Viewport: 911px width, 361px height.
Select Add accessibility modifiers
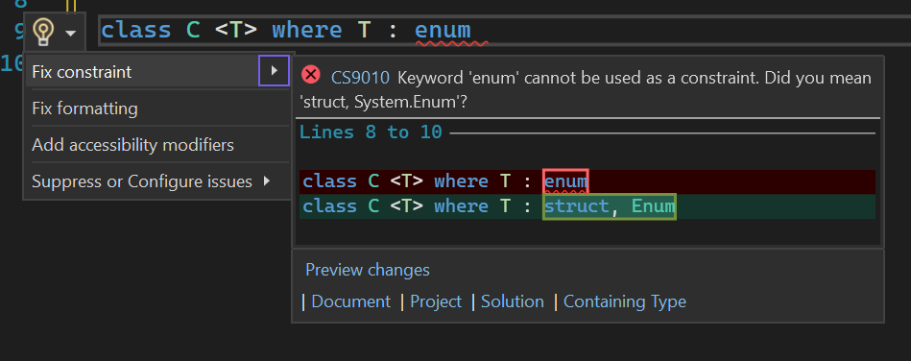point(157,145)
